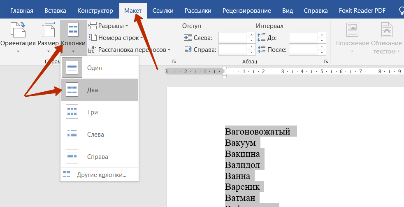404x207 pixels.
Task: Open the Ориентация page orientation menu
Action: click(18, 37)
